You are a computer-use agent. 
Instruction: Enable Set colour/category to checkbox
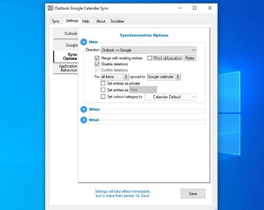(x=103, y=97)
